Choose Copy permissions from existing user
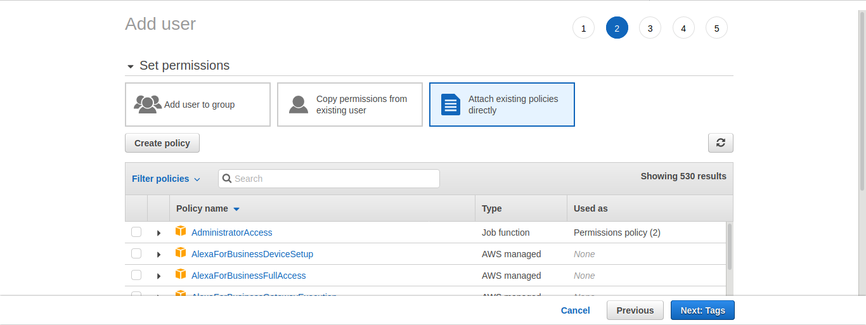The width and height of the screenshot is (866, 325). (x=350, y=105)
